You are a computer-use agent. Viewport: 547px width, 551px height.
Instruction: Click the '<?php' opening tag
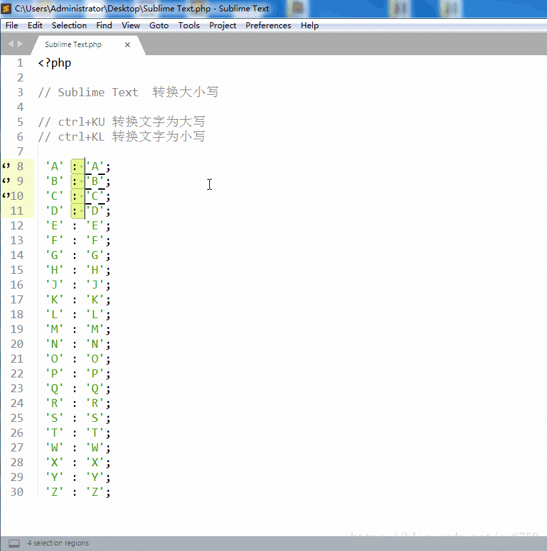click(54, 63)
